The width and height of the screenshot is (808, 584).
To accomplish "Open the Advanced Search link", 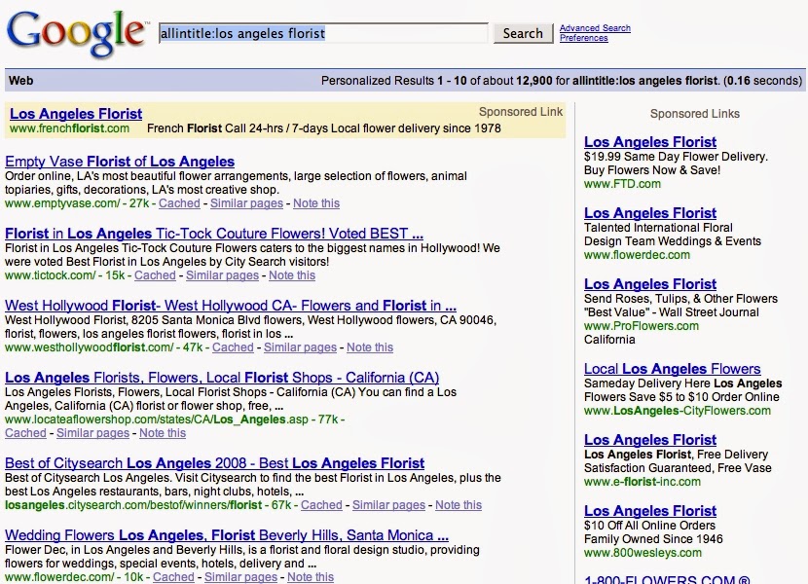I will (595, 28).
